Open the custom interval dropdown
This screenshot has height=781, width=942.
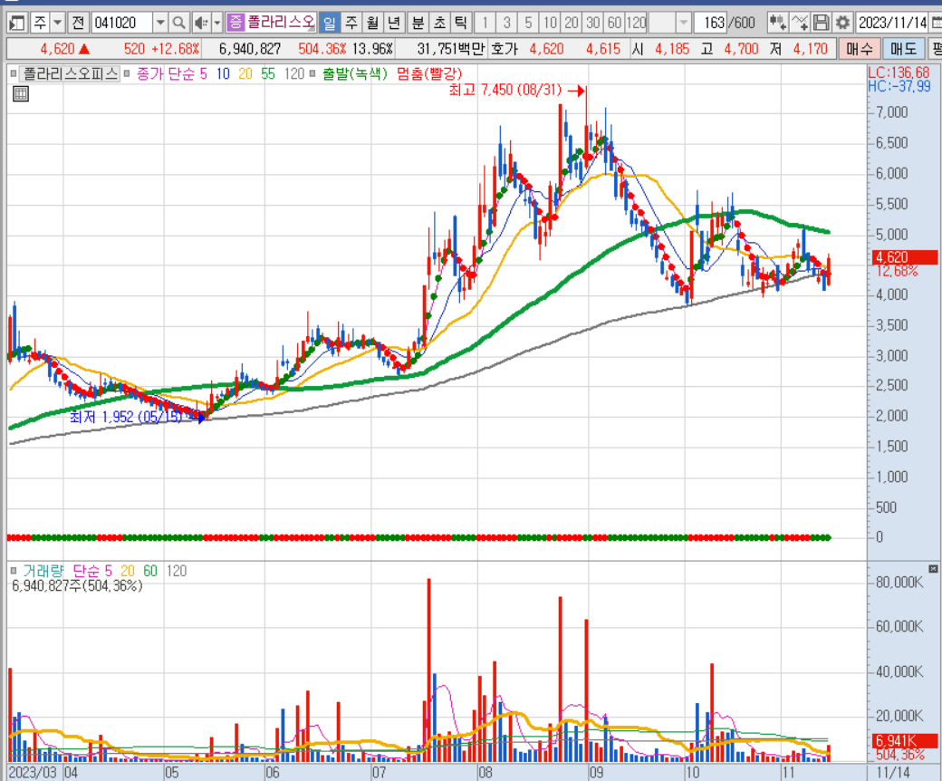point(683,24)
